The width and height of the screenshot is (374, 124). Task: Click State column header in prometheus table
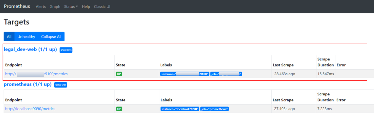coord(120,100)
